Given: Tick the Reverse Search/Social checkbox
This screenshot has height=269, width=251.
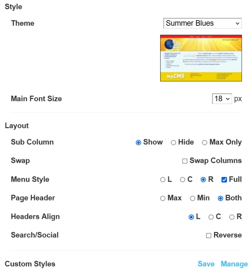Looking at the screenshot, I should click(208, 236).
